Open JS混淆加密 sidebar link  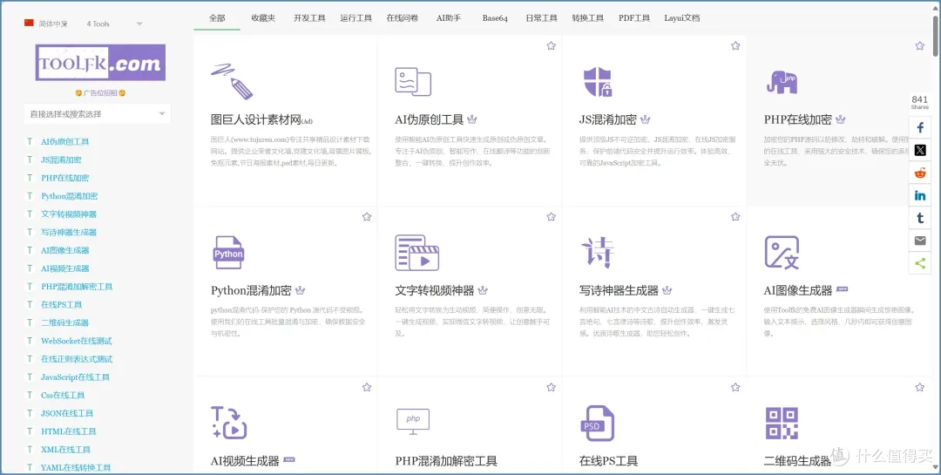[x=61, y=159]
